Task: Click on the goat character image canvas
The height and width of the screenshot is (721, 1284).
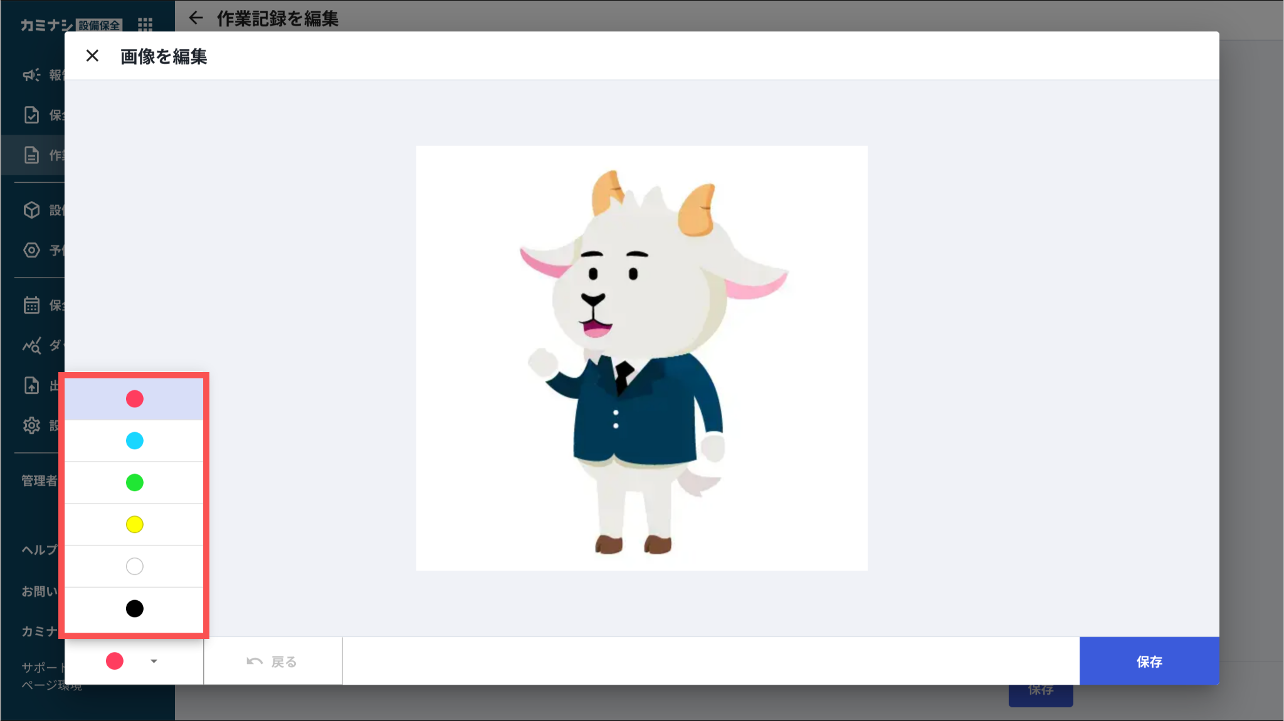Action: coord(642,358)
